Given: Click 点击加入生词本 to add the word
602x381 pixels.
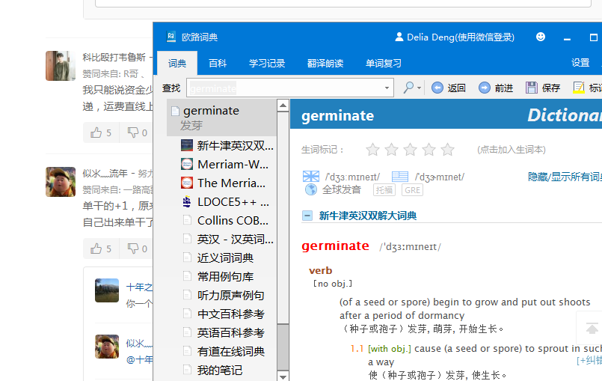Looking at the screenshot, I should tap(512, 150).
